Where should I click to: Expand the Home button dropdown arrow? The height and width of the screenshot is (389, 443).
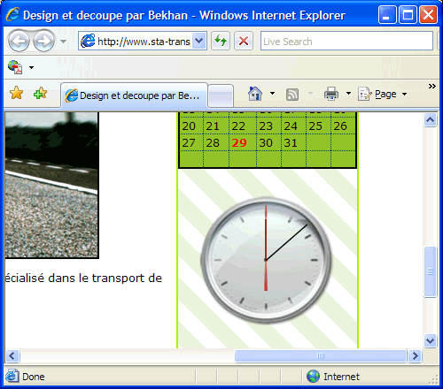[272, 94]
